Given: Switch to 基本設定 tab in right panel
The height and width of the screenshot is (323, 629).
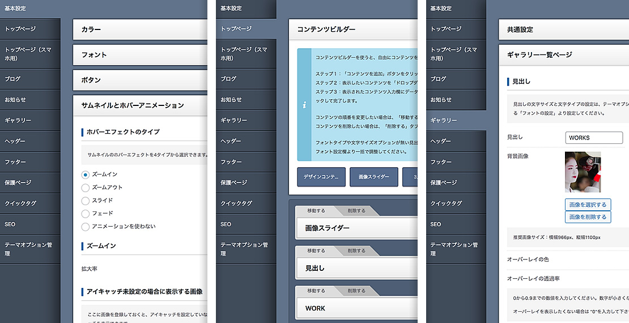Looking at the screenshot, I should 456,8.
